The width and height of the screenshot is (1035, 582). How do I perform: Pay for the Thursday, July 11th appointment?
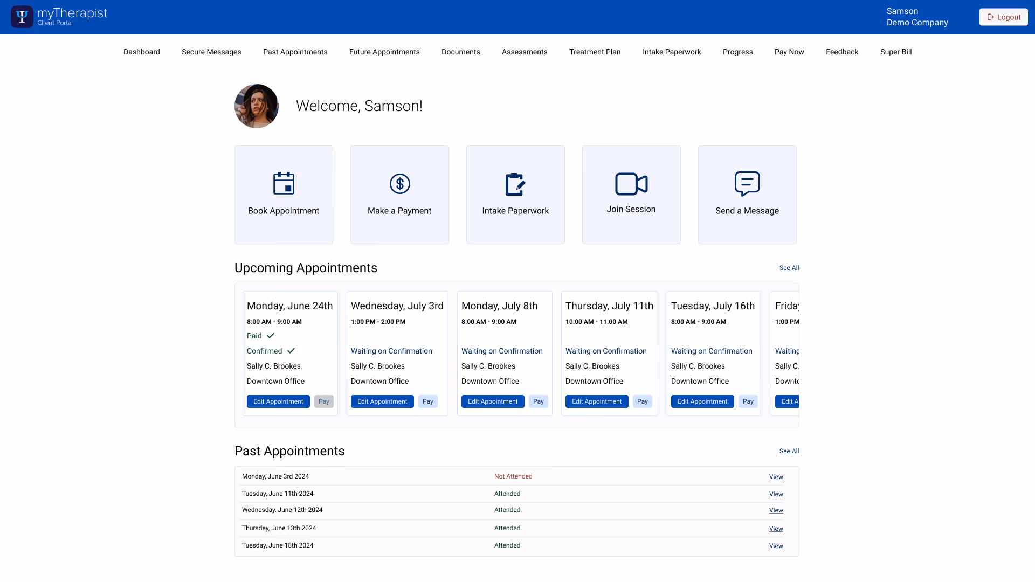pos(643,401)
